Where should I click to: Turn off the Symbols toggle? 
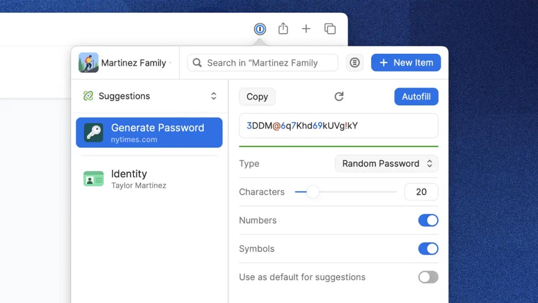[x=428, y=249]
